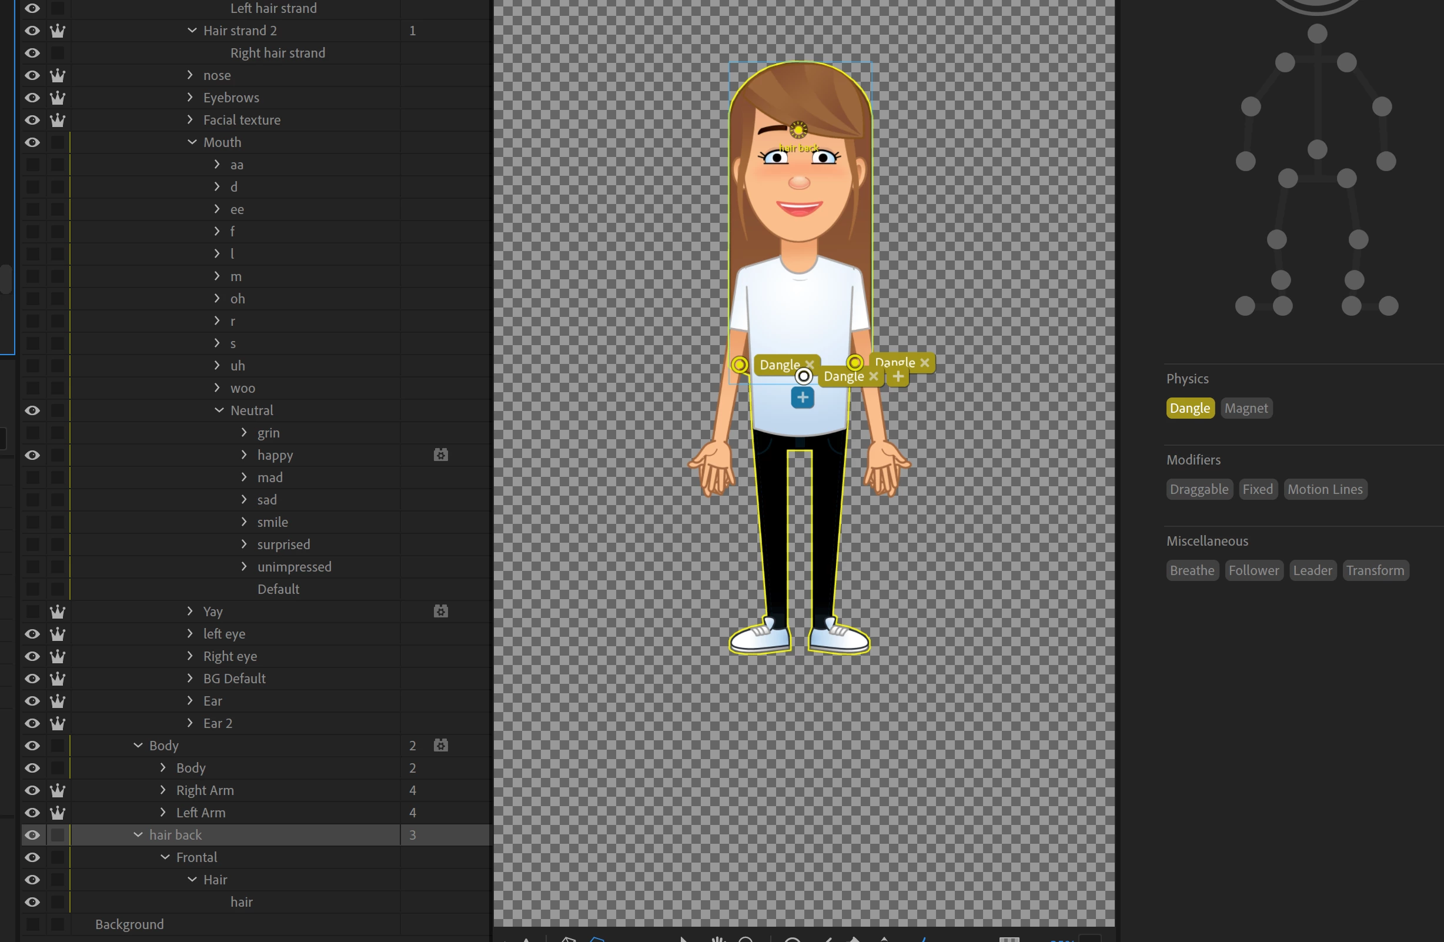Apply the Magnet physics tag

pos(1246,408)
